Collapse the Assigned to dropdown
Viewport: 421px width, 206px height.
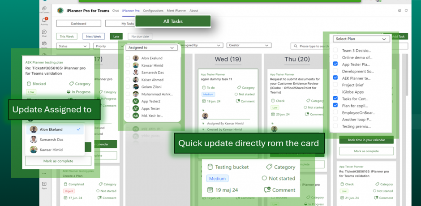[151, 47]
